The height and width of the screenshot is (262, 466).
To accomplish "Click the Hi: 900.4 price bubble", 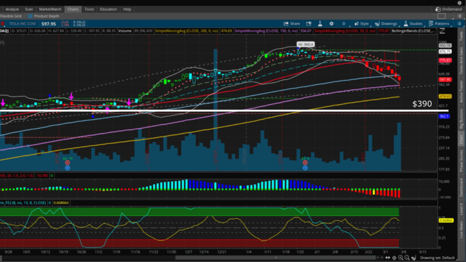I will [x=305, y=45].
